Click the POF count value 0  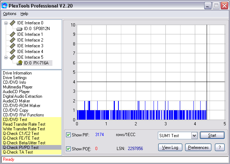click(x=96, y=149)
